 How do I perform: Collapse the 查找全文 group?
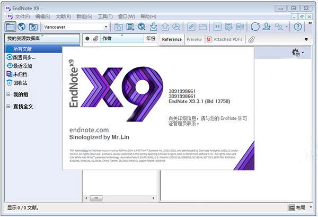pos(9,107)
